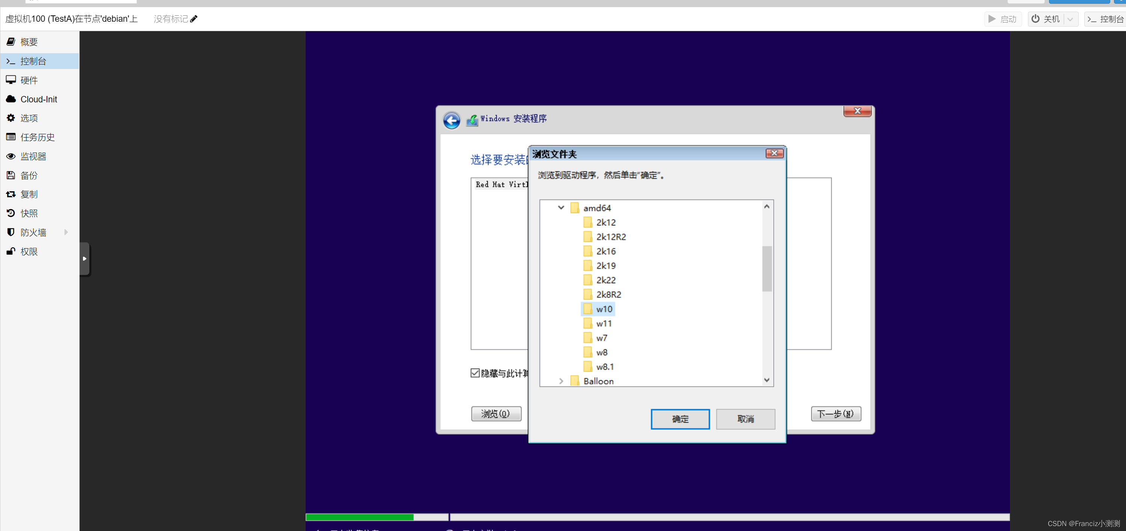Click the 下一步(N) next button

pyautogui.click(x=836, y=414)
